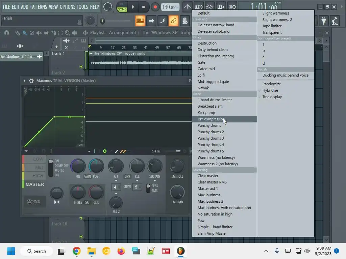The height and width of the screenshot is (259, 346).
Task: Select the Slice tool in playlist toolbar
Action: tap(53, 33)
